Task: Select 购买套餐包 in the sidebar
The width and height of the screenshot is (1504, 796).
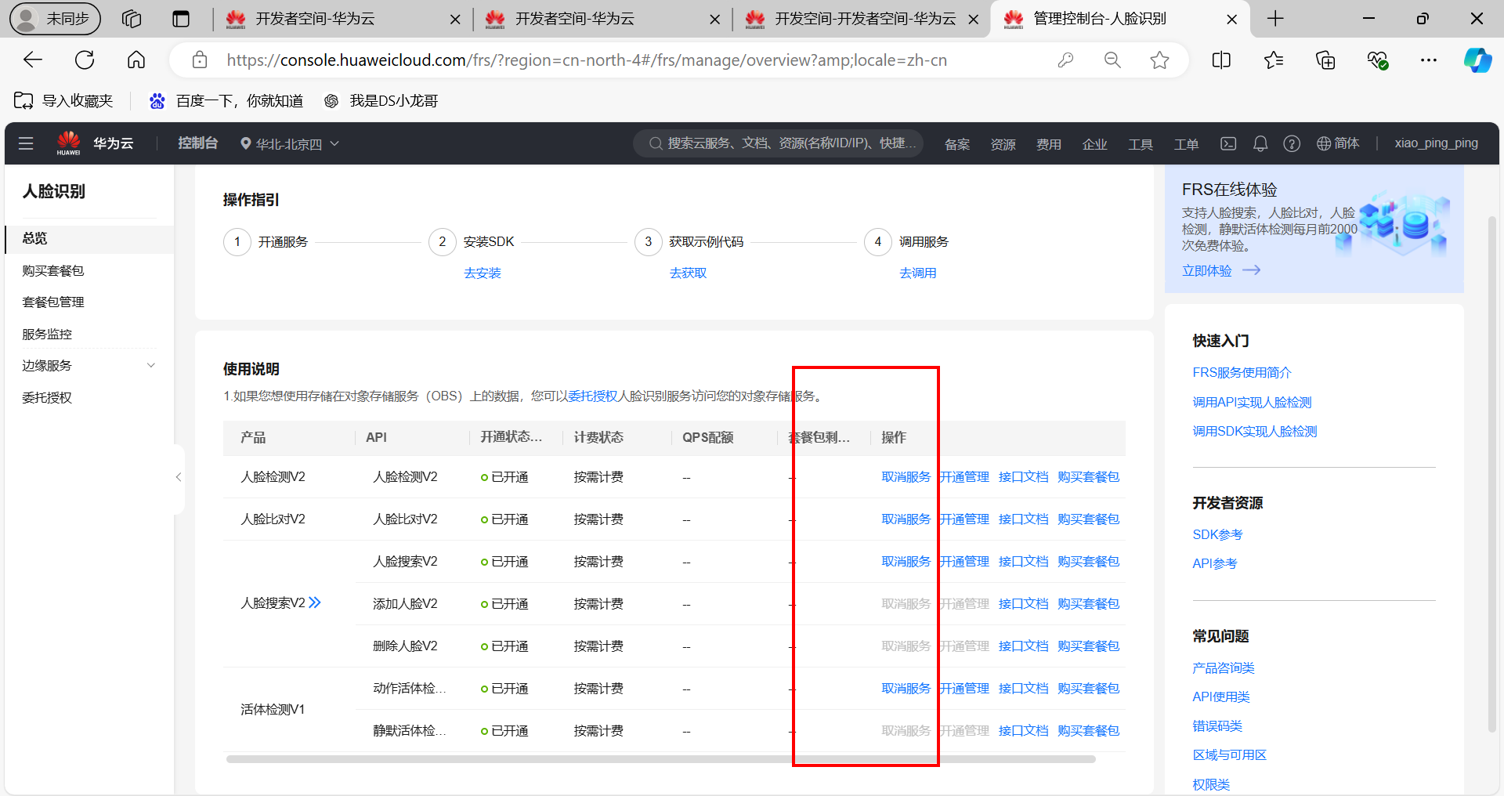Action: 53,271
